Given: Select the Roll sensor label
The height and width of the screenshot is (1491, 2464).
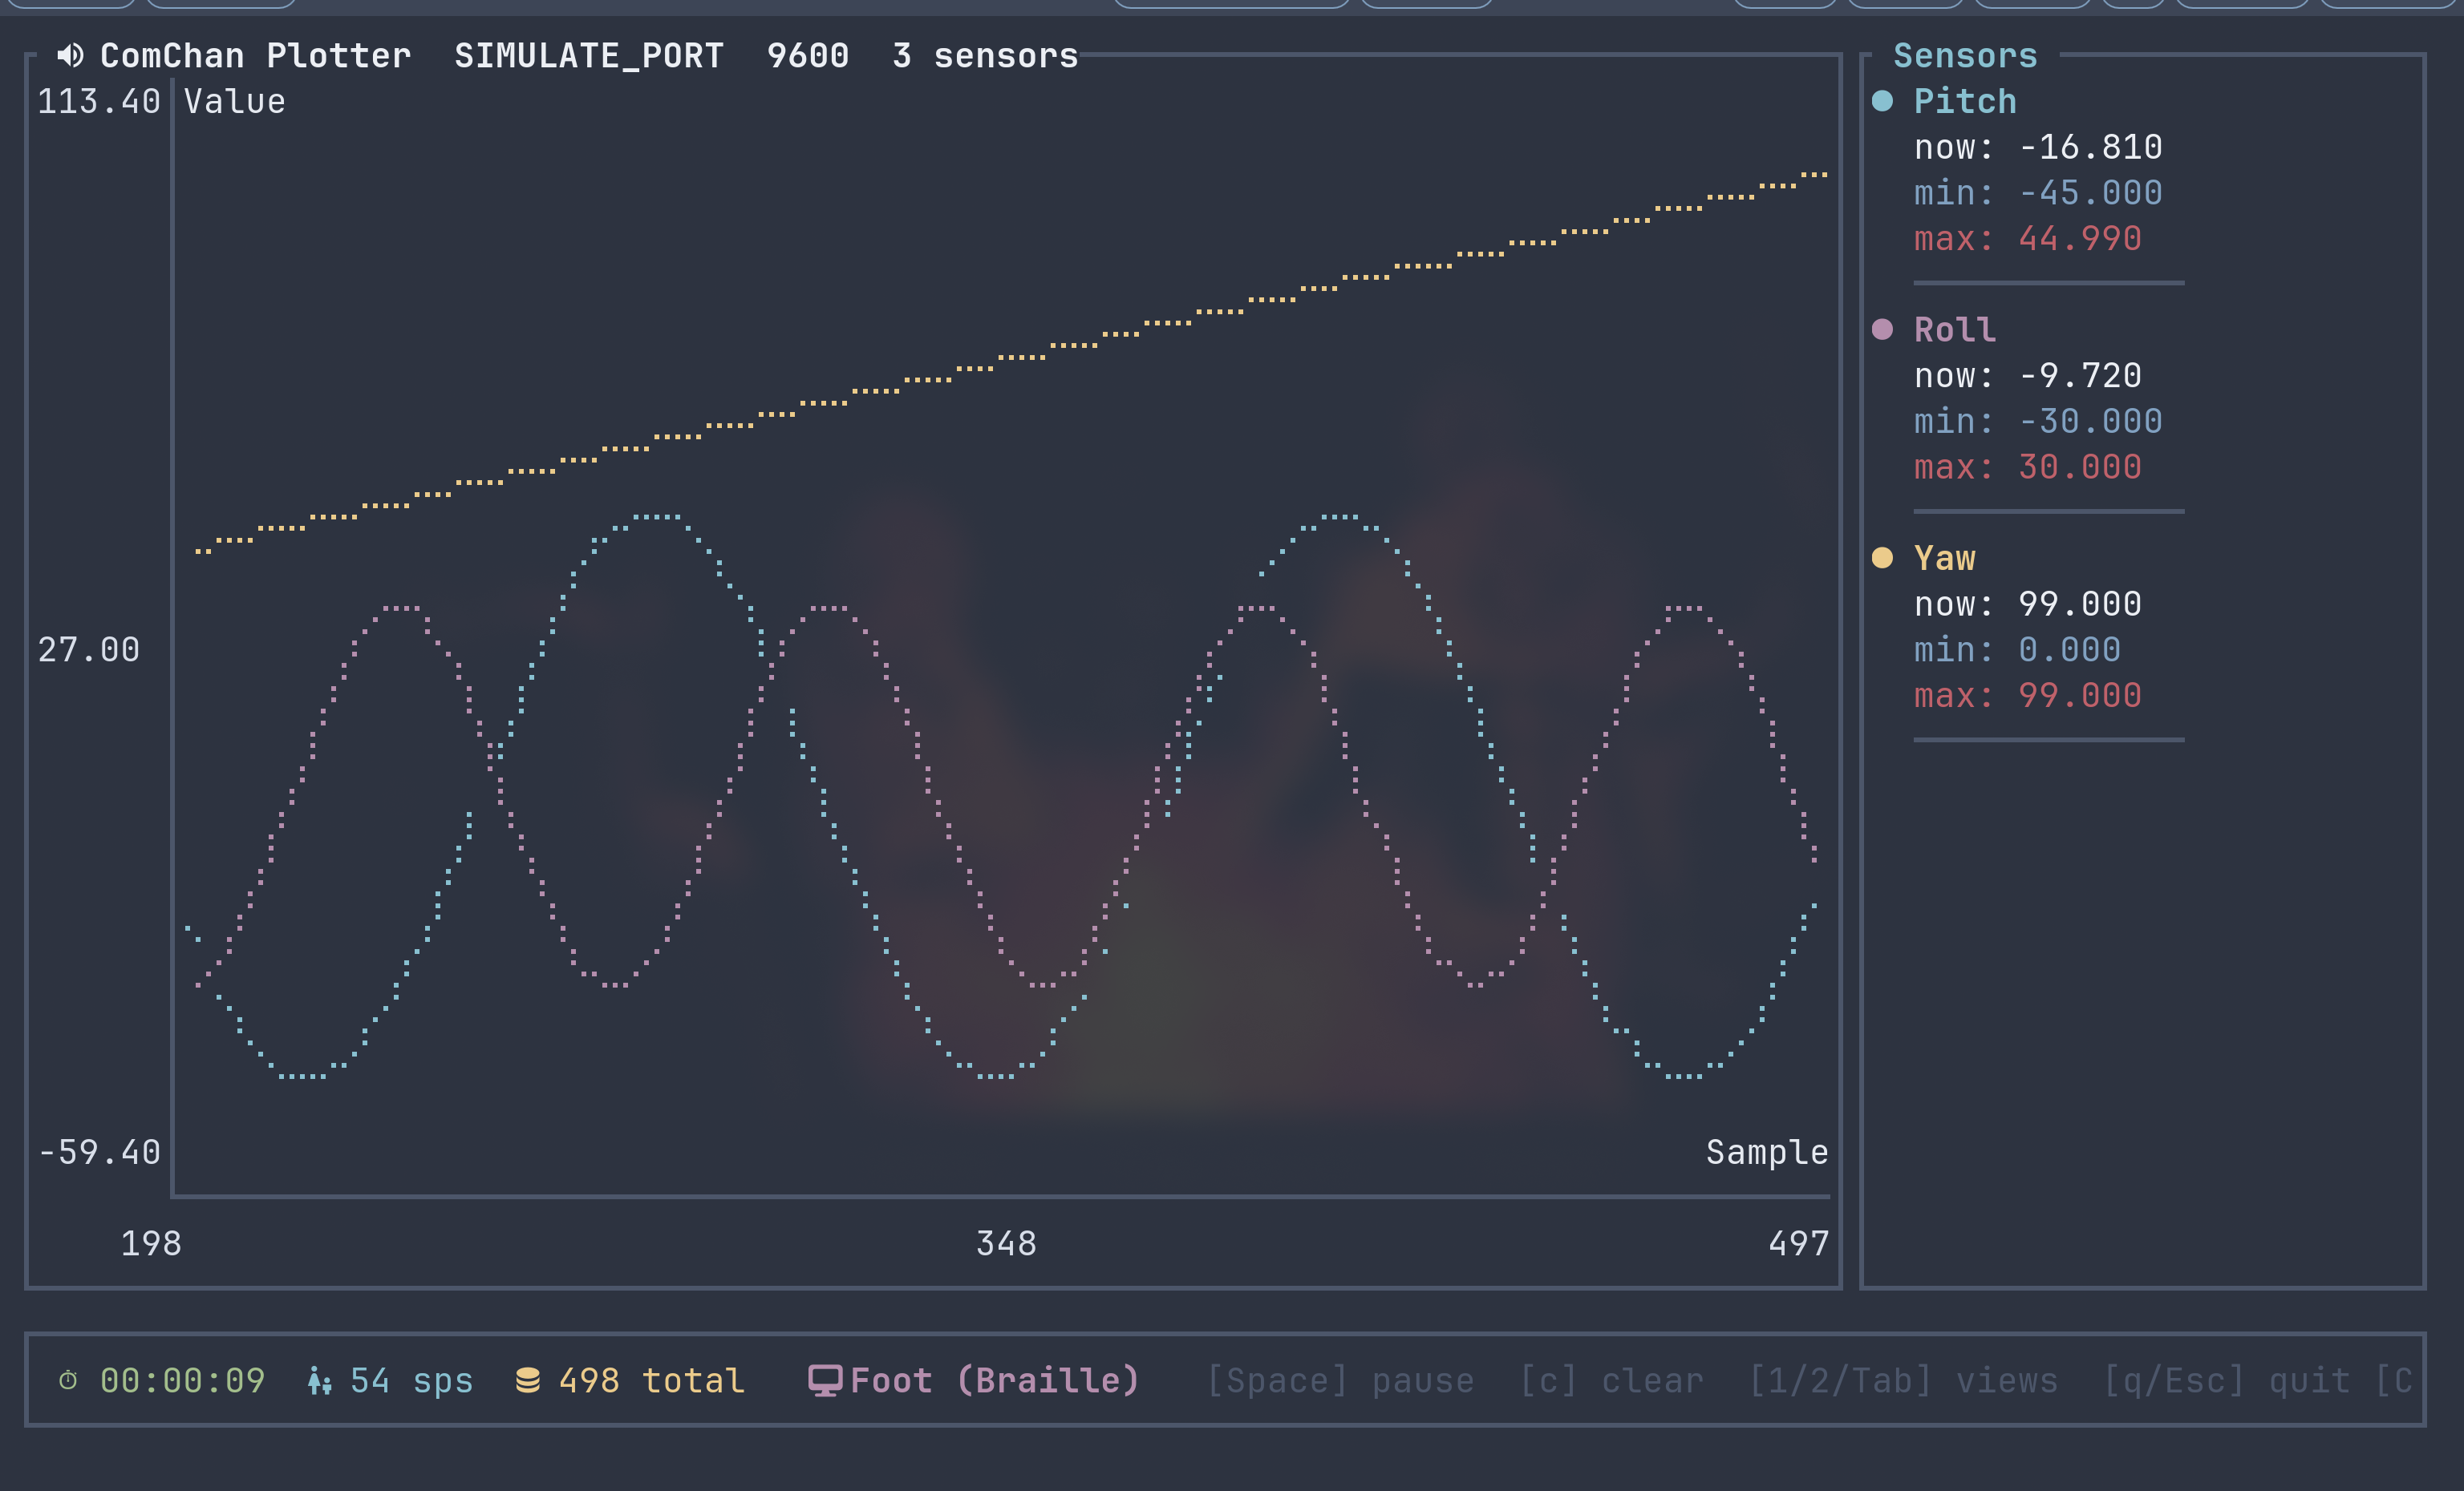Looking at the screenshot, I should [x=1955, y=329].
